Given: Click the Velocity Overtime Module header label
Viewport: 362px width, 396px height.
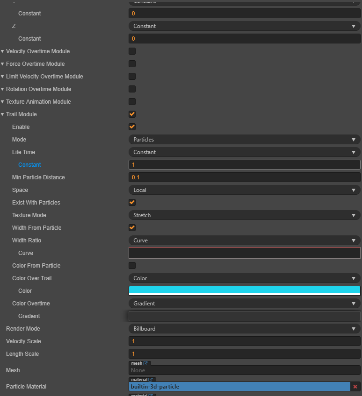Looking at the screenshot, I should (x=38, y=51).
